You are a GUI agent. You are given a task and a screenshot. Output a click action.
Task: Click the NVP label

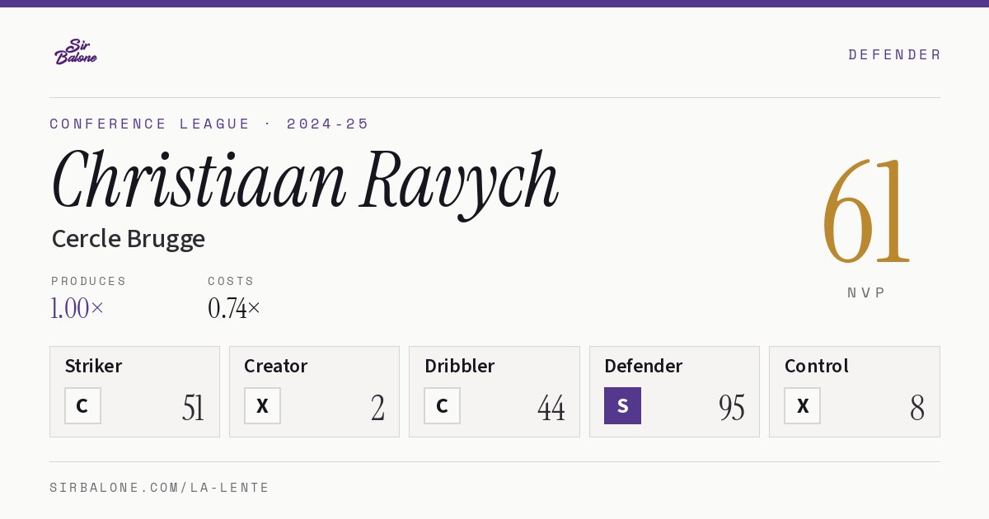pos(866,292)
